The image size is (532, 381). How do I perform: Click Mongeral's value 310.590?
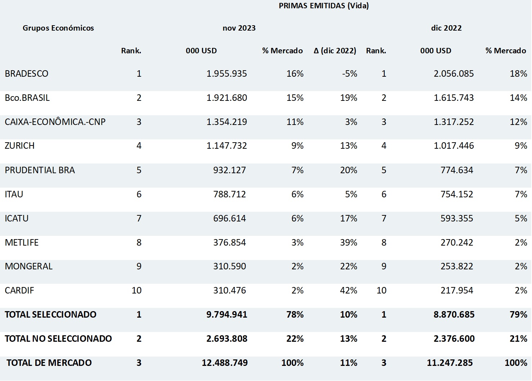(x=229, y=266)
